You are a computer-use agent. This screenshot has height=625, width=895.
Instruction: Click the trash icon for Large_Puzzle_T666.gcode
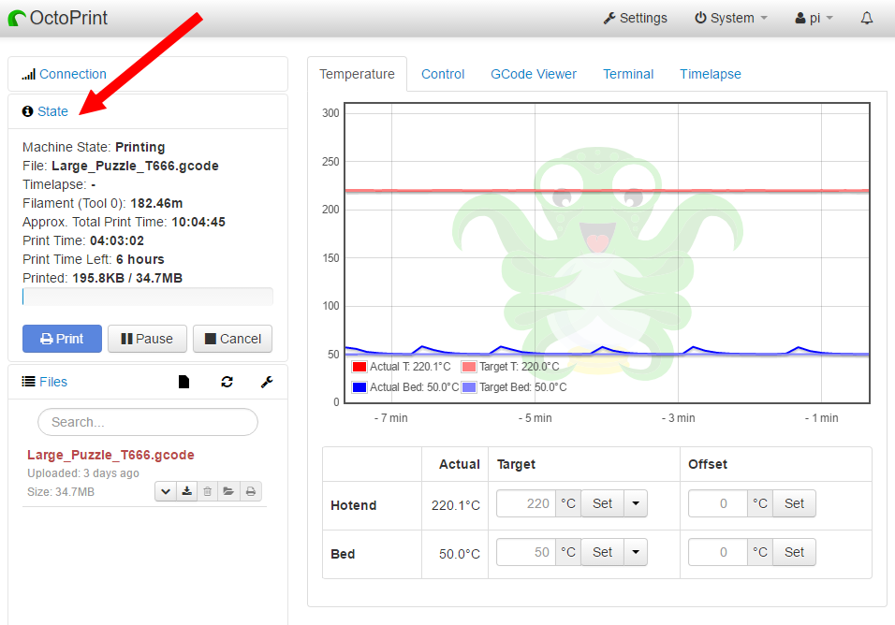point(208,491)
